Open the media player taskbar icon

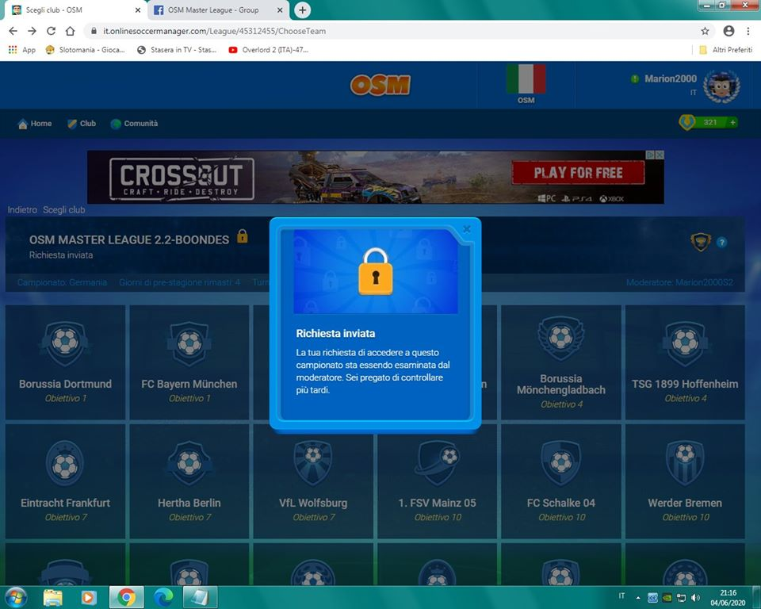click(88, 597)
